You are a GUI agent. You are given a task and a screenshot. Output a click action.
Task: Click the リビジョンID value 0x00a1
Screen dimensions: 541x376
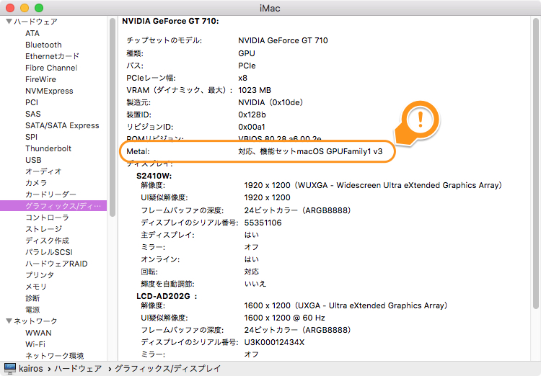(x=252, y=127)
